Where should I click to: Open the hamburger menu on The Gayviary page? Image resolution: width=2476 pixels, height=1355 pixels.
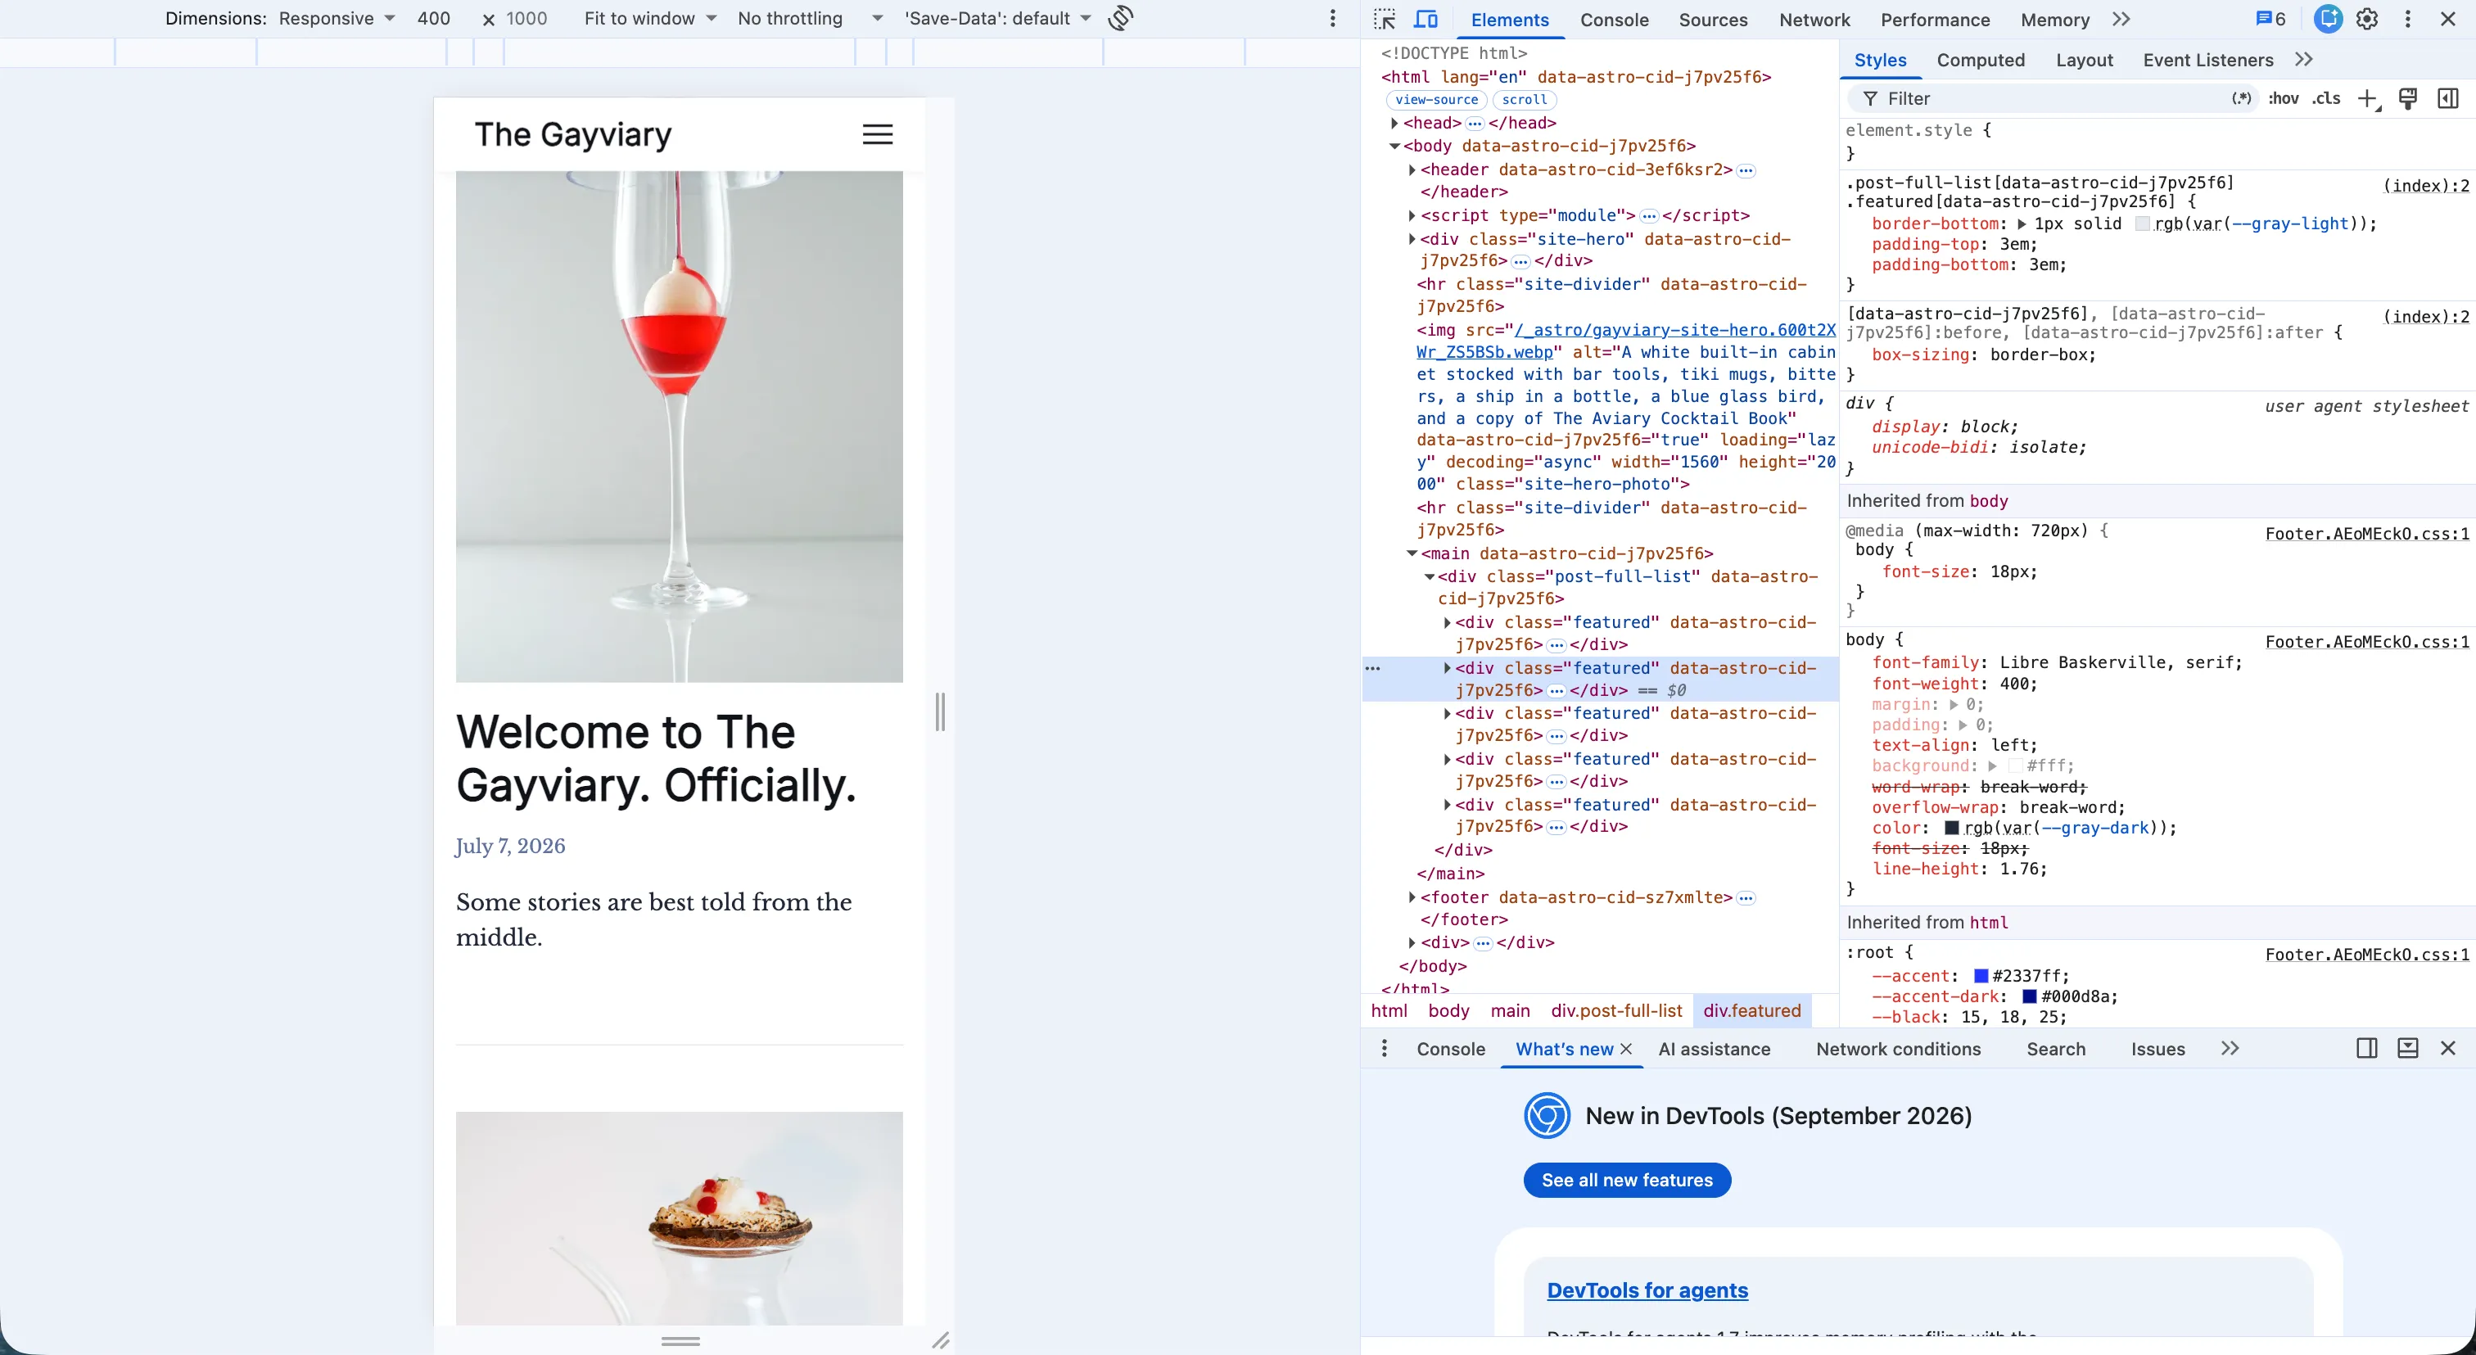[x=877, y=134]
